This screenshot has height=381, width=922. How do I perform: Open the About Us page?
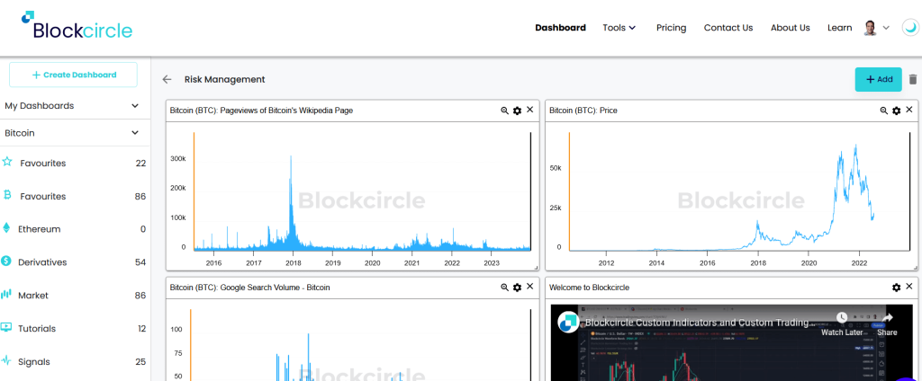point(791,28)
